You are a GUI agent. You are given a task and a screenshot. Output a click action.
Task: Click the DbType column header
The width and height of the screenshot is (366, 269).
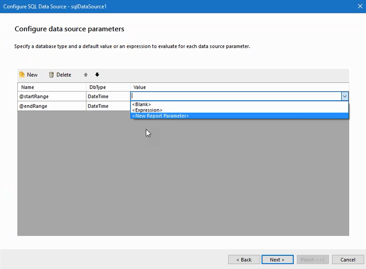coord(108,87)
